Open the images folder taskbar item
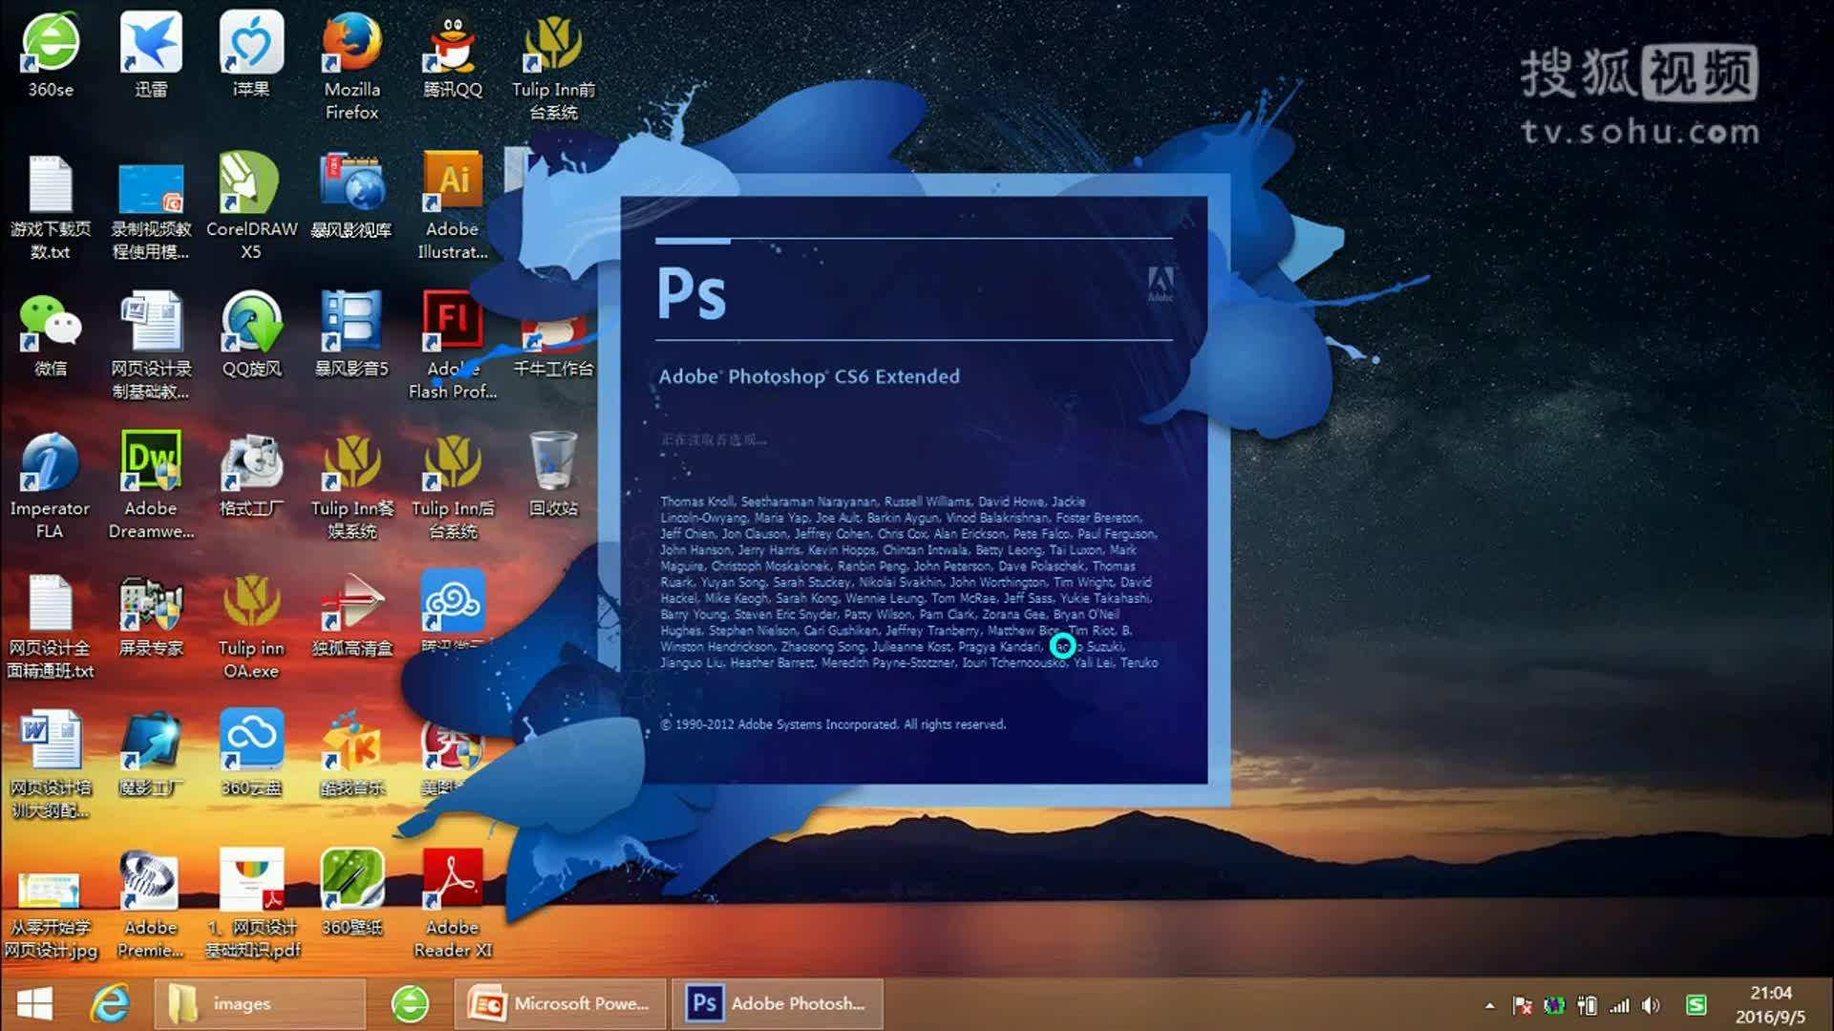1834x1031 pixels. 259,1003
